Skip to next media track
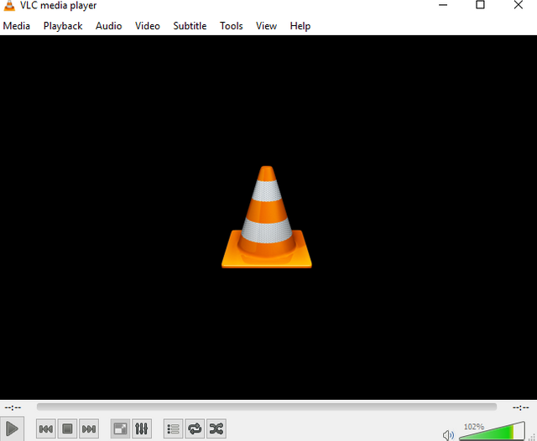This screenshot has height=441, width=537. [x=89, y=428]
